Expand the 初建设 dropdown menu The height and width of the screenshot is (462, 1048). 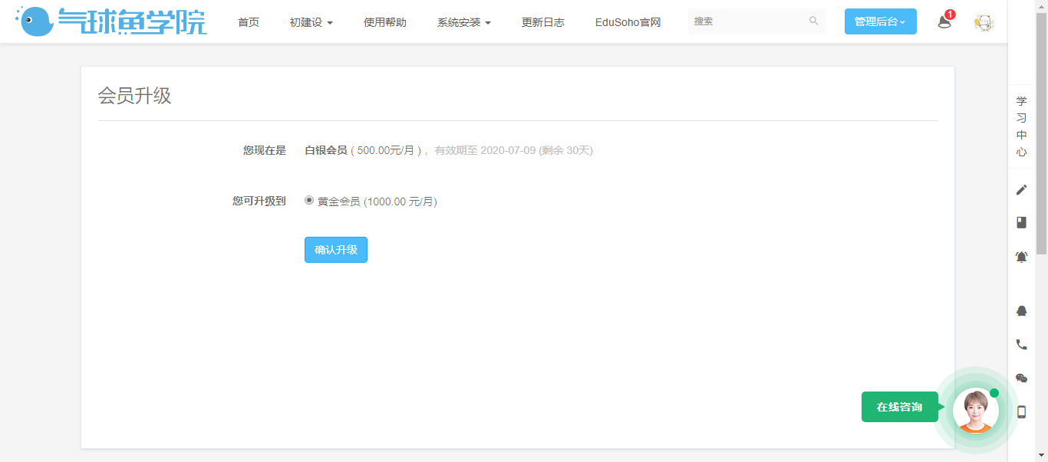click(x=311, y=22)
